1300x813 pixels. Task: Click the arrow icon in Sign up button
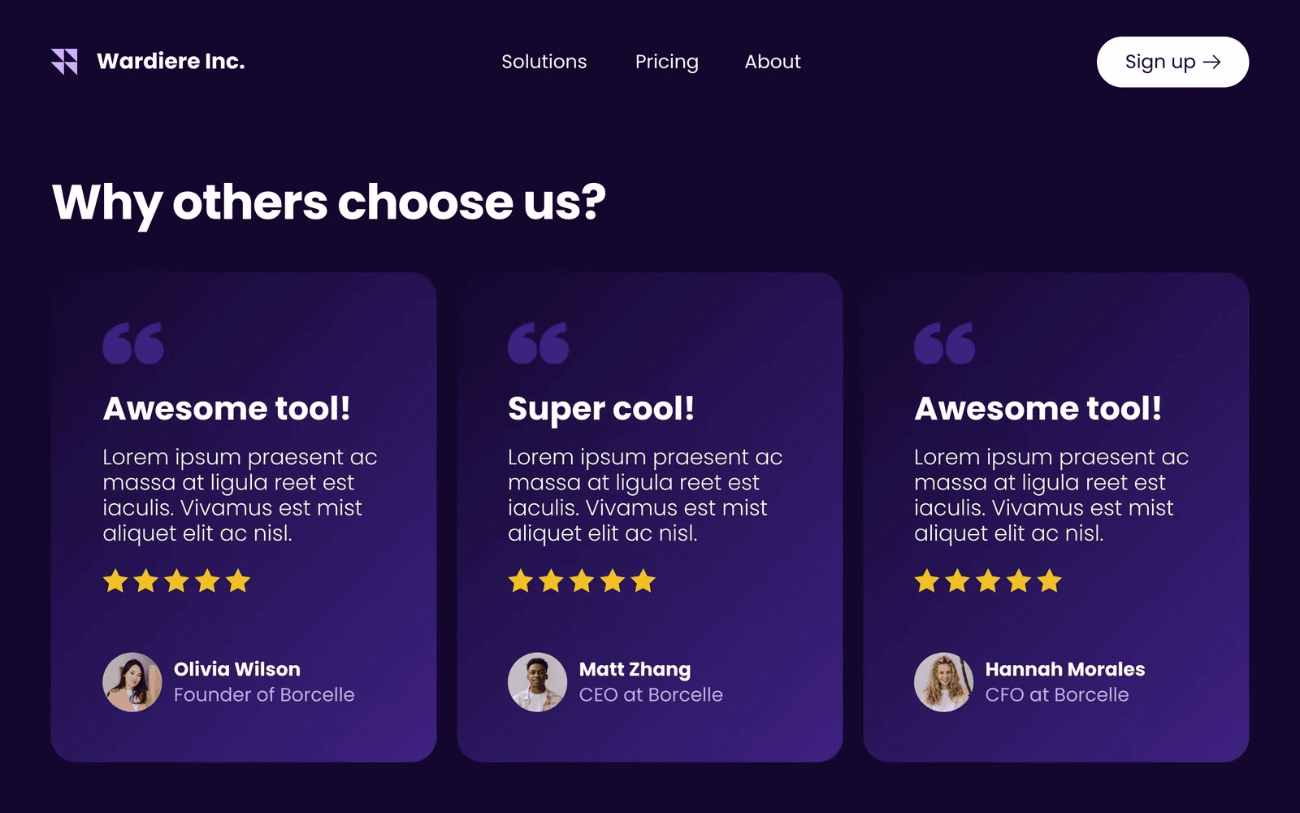click(1212, 63)
